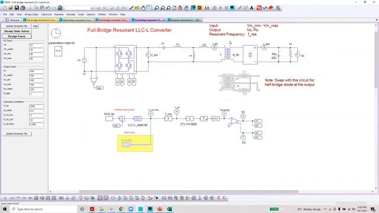
Task: Click the taskbar search box
Action: (43, 209)
